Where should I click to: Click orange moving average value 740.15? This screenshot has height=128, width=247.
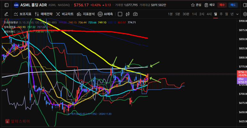click(73, 23)
